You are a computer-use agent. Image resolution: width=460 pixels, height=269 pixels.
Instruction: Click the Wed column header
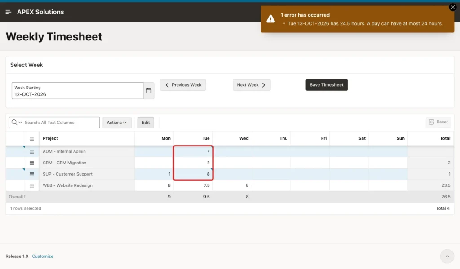pyautogui.click(x=232, y=138)
